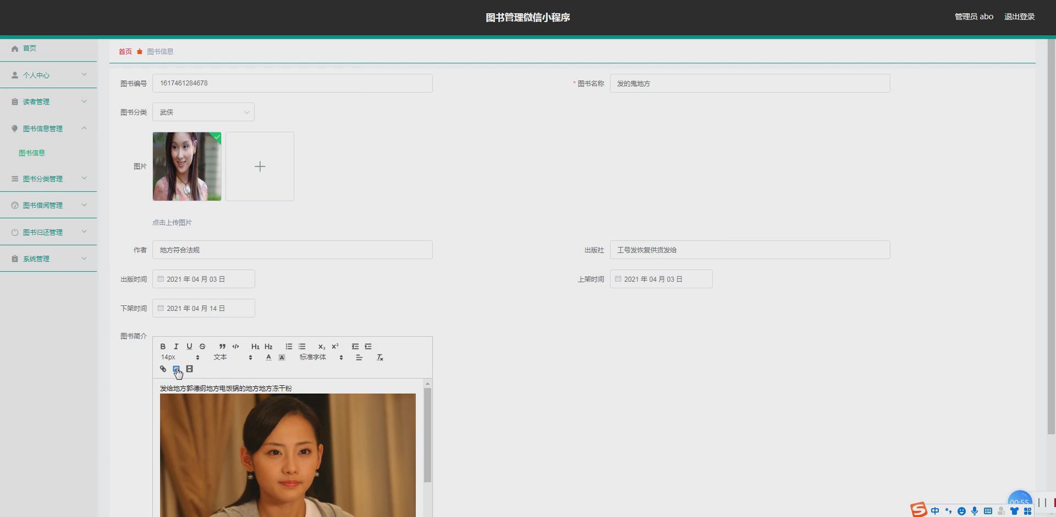The image size is (1056, 517).
Task: Open Sogou soft keyboard
Action: point(988,511)
